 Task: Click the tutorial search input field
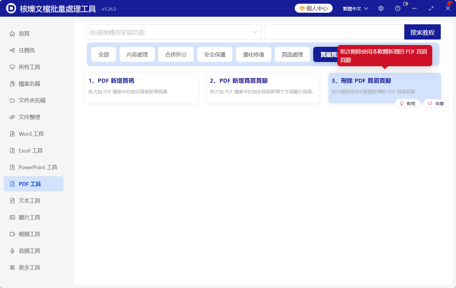pos(335,32)
